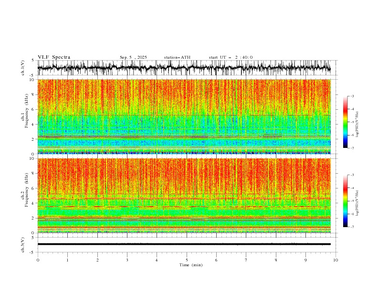The width and height of the screenshot is (378, 292).
Task: Click the '10' kHz tick on ch.2 spectrogram
Action: pyautogui.click(x=32, y=158)
